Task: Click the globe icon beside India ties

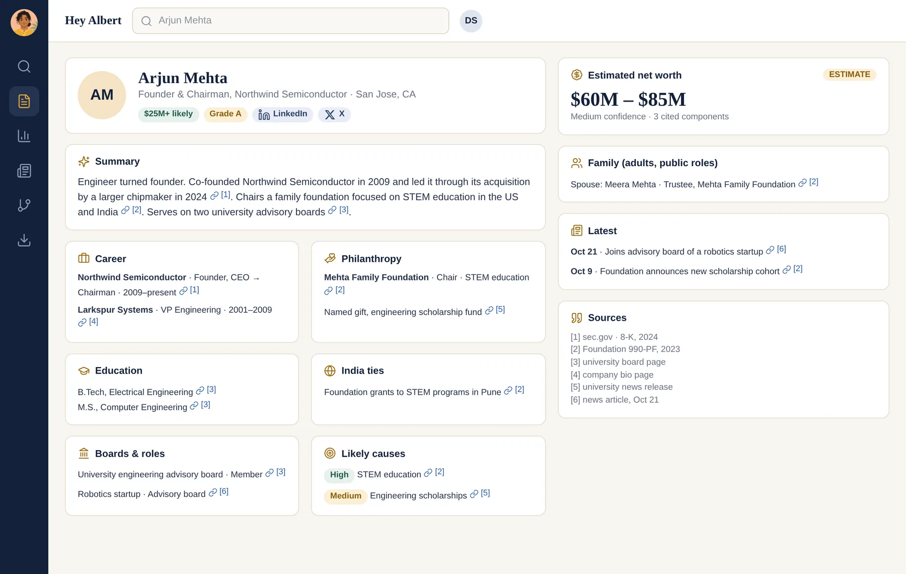Action: (330, 371)
